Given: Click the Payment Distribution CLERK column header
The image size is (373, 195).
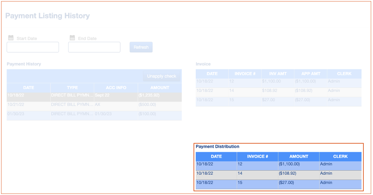Looking at the screenshot, I should (340, 156).
